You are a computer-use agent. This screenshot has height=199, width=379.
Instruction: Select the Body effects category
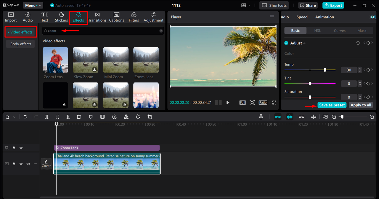point(21,44)
